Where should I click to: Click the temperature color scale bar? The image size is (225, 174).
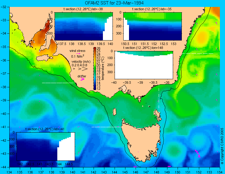click(x=95, y=68)
